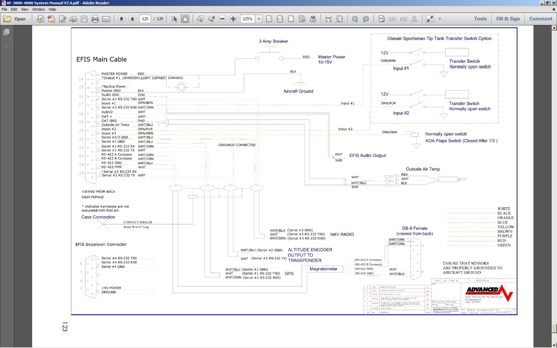557x348 pixels.
Task: Open the Fill & Sign pane
Action: [508, 19]
